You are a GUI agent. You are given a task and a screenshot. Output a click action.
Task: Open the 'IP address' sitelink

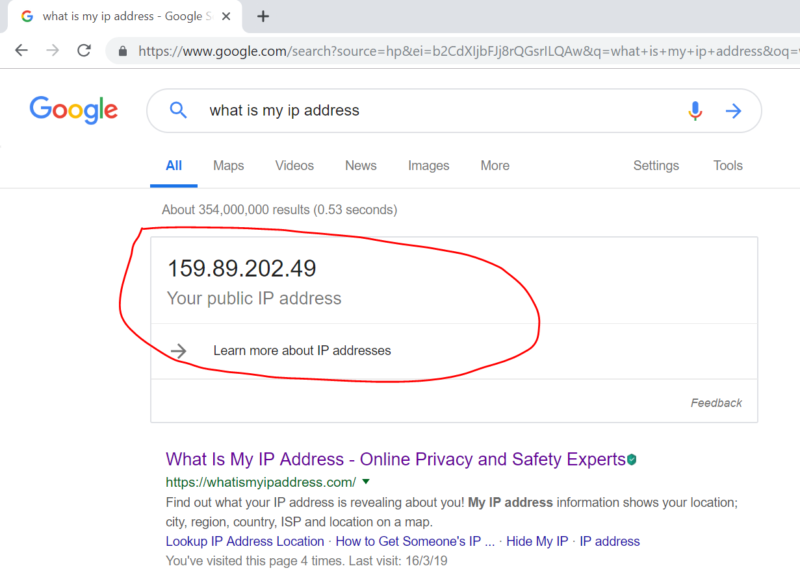610,541
